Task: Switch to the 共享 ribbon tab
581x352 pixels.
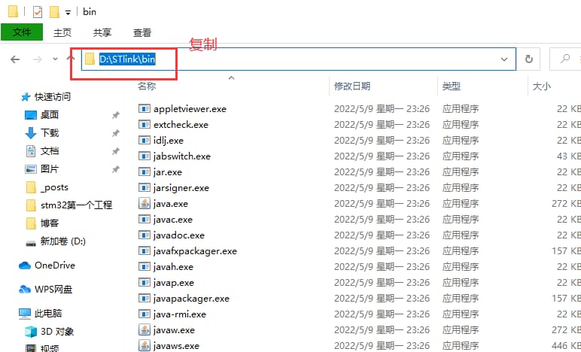Action: coord(102,32)
